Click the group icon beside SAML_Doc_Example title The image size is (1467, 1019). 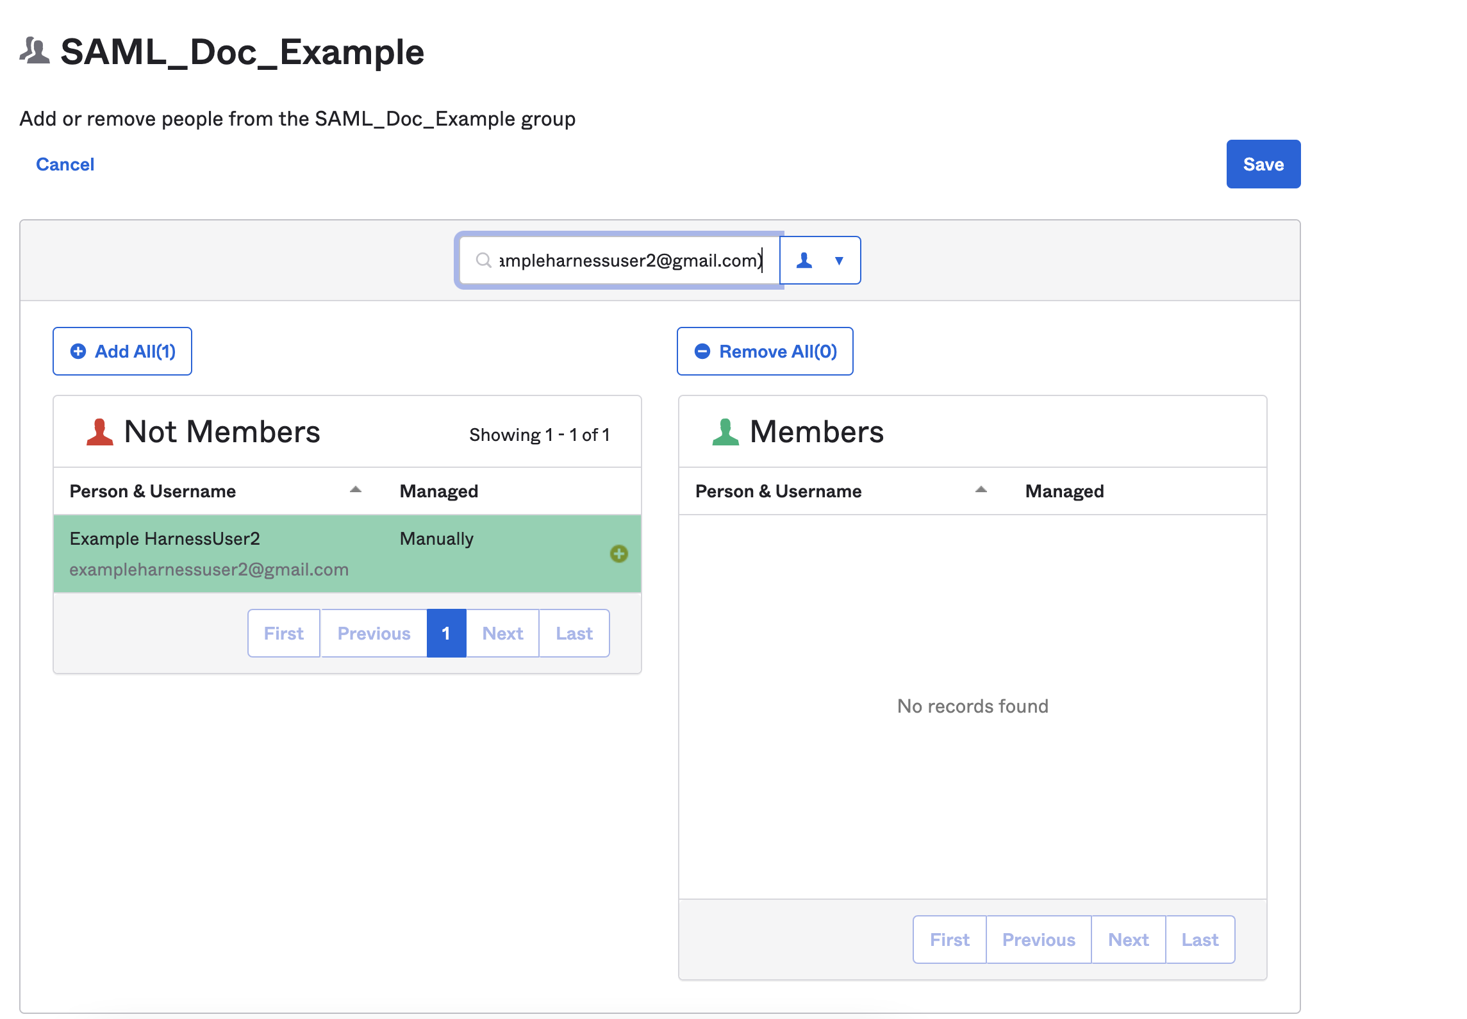pyautogui.click(x=35, y=51)
